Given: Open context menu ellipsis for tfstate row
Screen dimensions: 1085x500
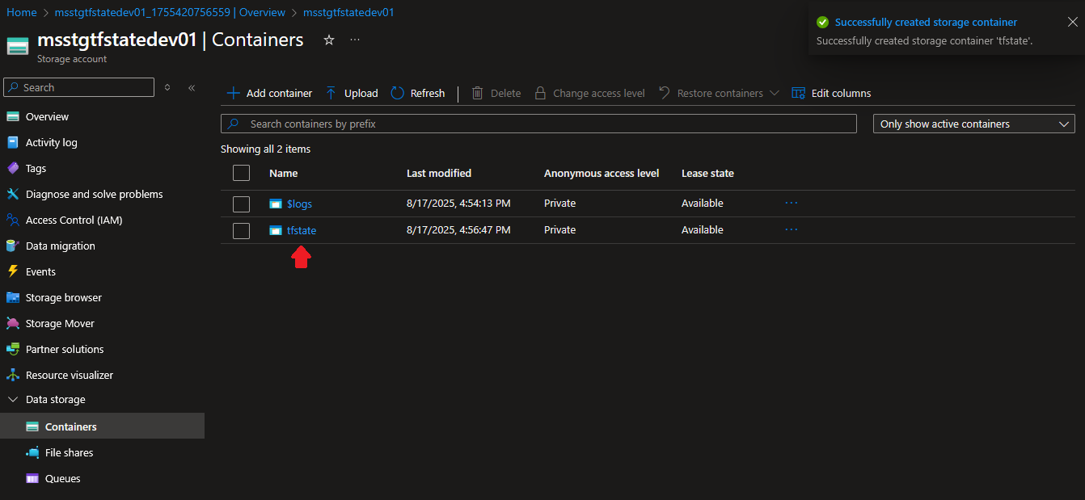Looking at the screenshot, I should 792,229.
